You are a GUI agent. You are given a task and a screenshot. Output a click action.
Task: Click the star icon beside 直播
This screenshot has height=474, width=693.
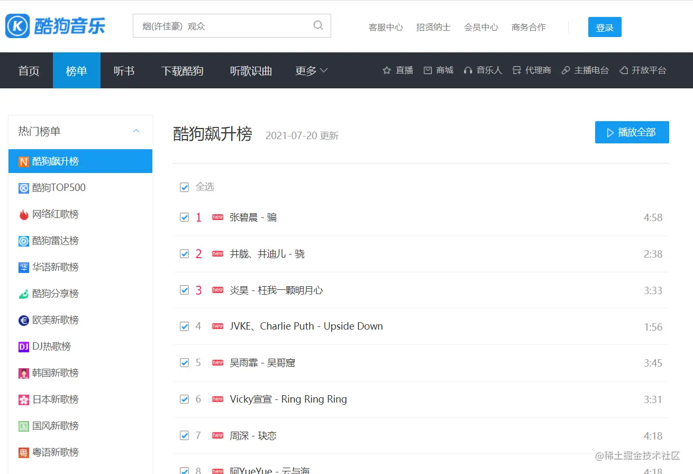[387, 70]
